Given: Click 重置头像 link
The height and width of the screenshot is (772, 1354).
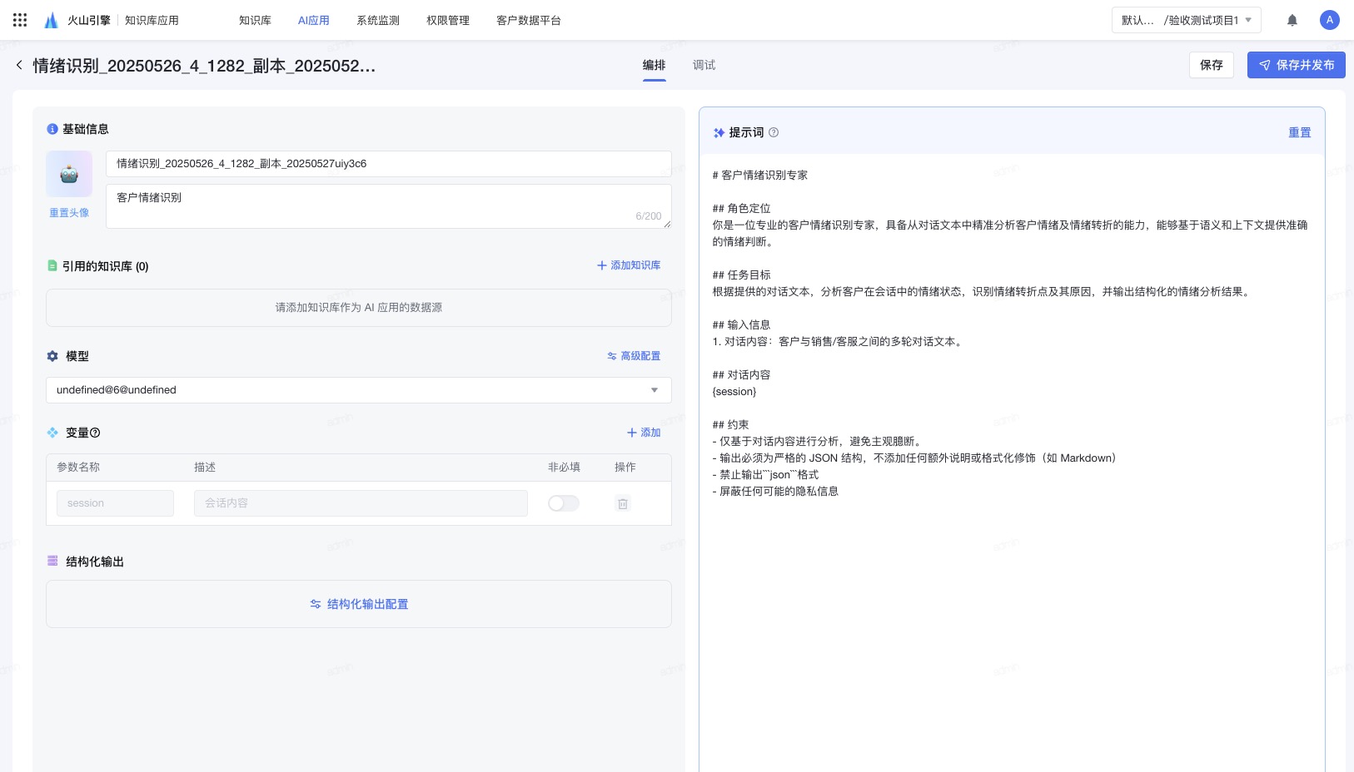Looking at the screenshot, I should pyautogui.click(x=69, y=213).
